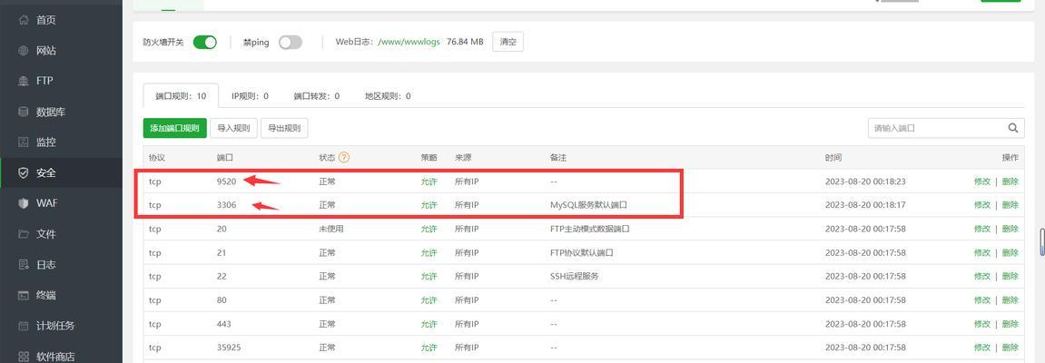This screenshot has width=1045, height=363.
Task: Click 允许 policy for port 22
Action: pyautogui.click(x=429, y=276)
